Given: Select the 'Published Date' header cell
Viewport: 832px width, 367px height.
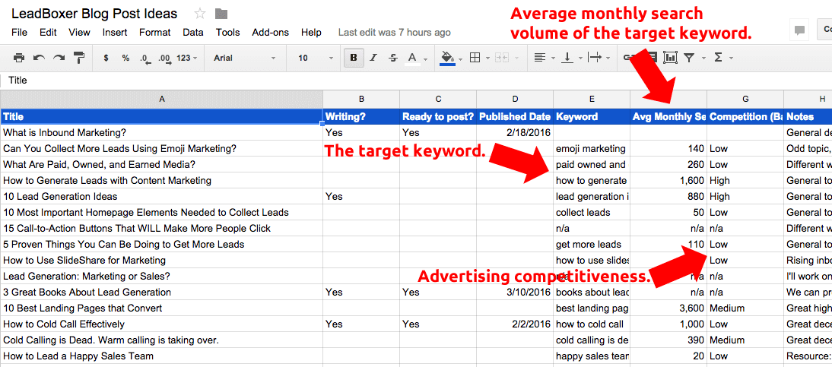Looking at the screenshot, I should [x=515, y=117].
